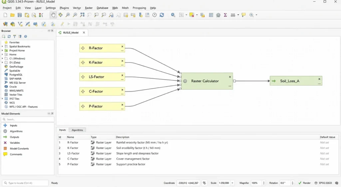The image size is (341, 187).
Task: Click the Refresh map icon
Action: pyautogui.click(x=162, y=15)
